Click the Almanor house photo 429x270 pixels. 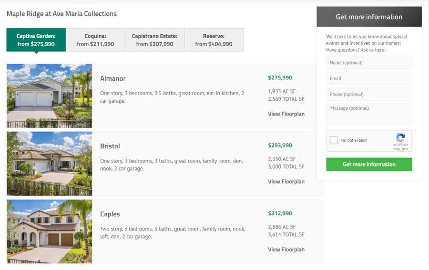pos(49,96)
